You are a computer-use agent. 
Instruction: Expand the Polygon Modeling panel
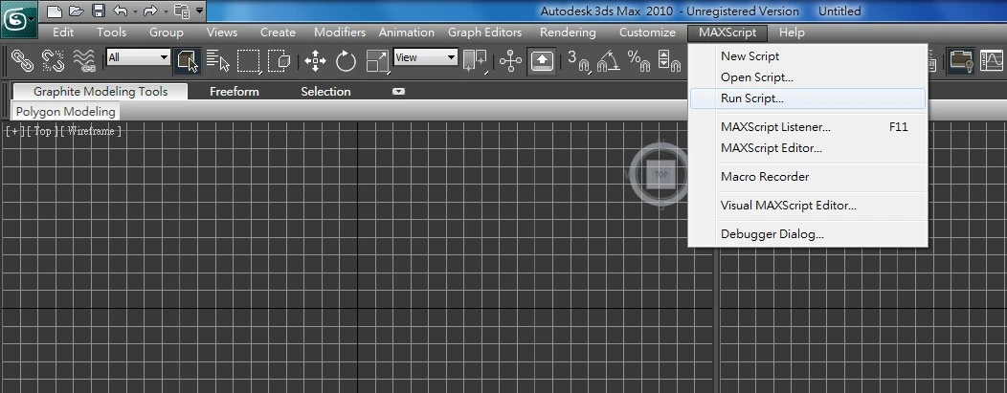65,112
